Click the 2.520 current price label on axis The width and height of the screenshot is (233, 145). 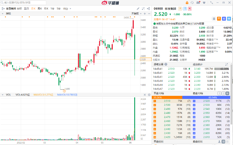tap(146, 59)
